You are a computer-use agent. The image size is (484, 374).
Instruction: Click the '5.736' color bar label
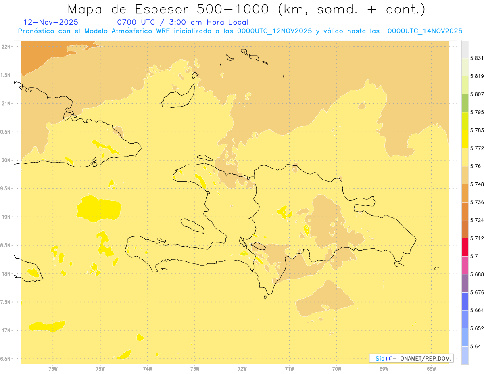pyautogui.click(x=477, y=202)
